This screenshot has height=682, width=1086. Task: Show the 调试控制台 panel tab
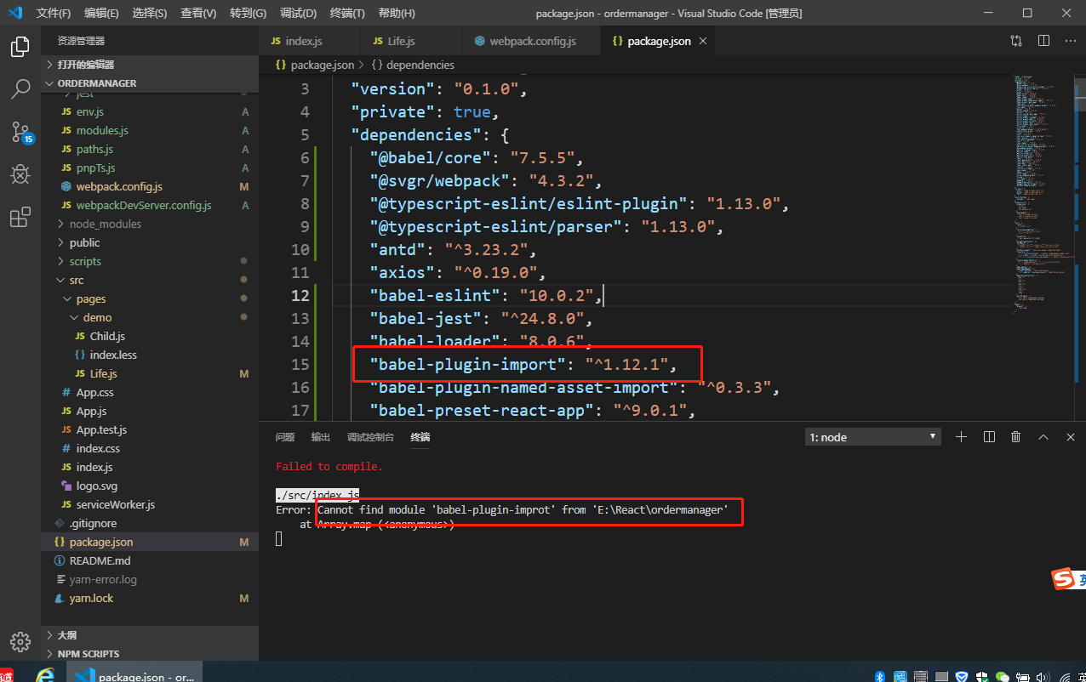[x=370, y=437]
